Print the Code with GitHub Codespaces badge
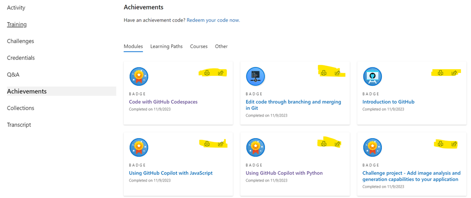 [207, 73]
